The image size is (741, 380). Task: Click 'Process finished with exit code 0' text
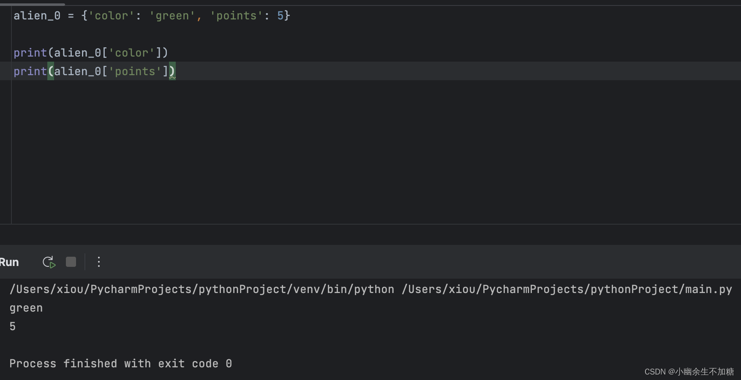click(121, 364)
